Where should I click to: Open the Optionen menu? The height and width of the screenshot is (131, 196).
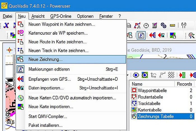[85, 16]
